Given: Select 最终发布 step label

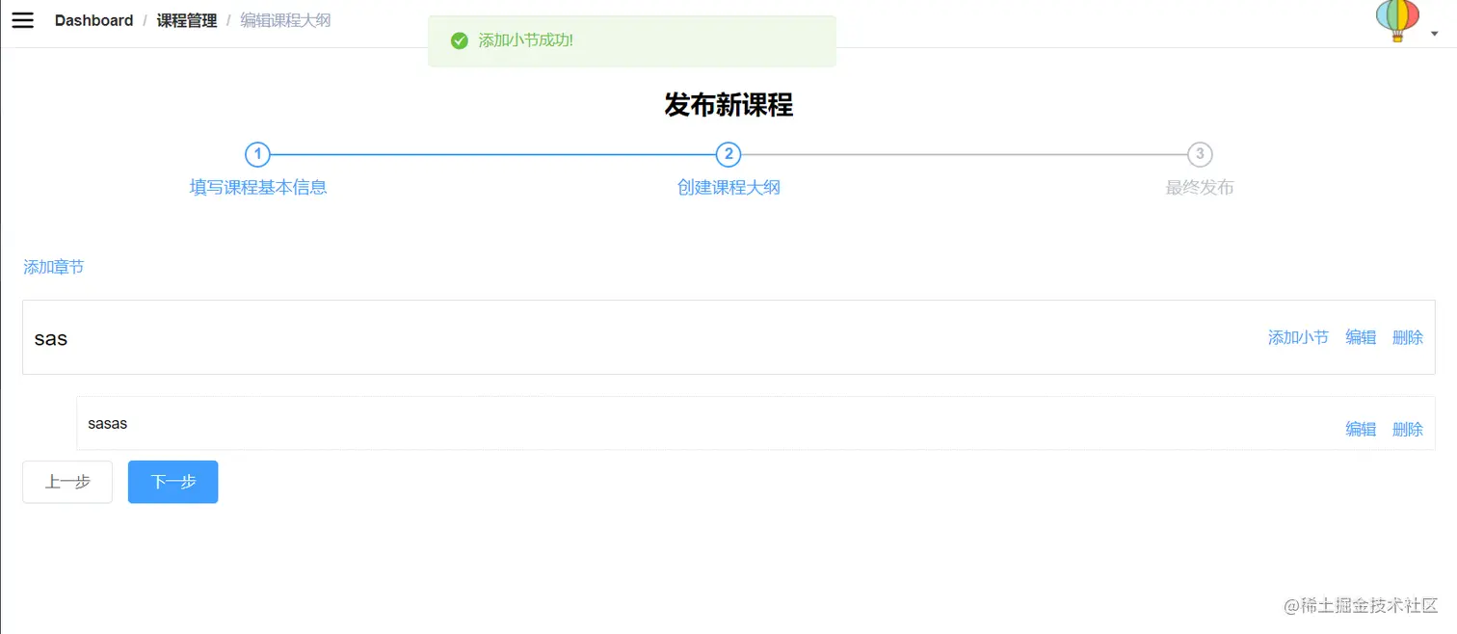Looking at the screenshot, I should (x=1200, y=187).
